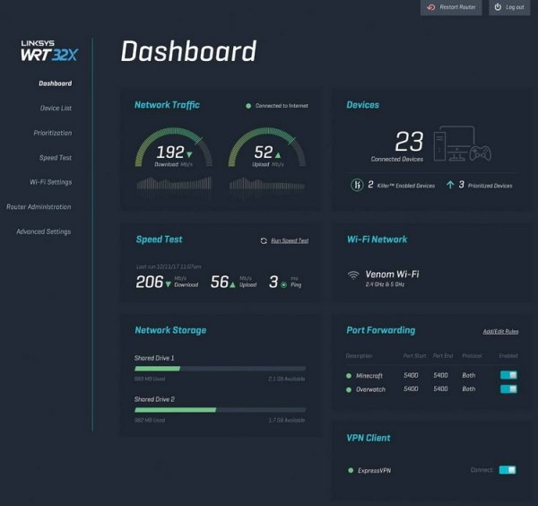
Task: Open Dashboard in the sidebar
Action: tap(56, 83)
